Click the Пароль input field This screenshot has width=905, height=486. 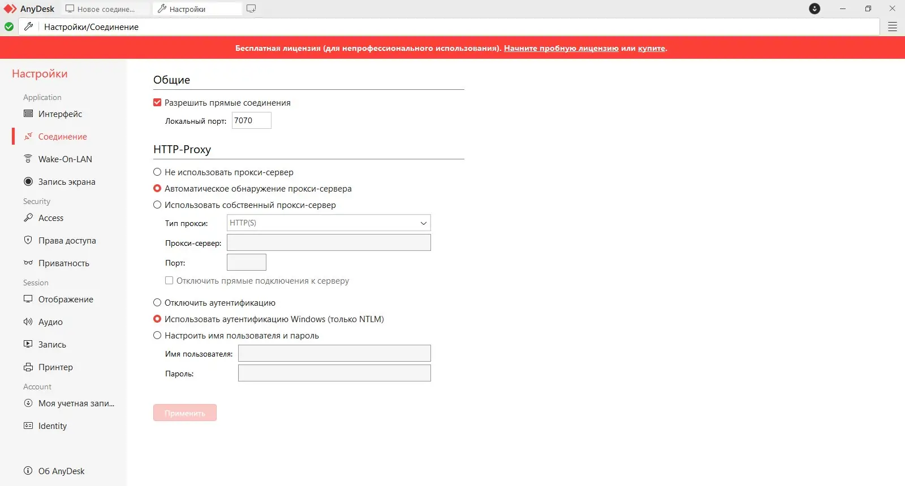coord(334,373)
